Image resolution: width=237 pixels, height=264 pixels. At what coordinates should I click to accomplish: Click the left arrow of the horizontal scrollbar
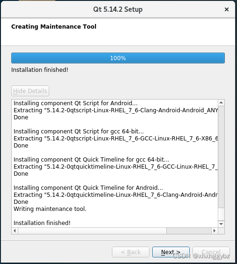(15, 231)
